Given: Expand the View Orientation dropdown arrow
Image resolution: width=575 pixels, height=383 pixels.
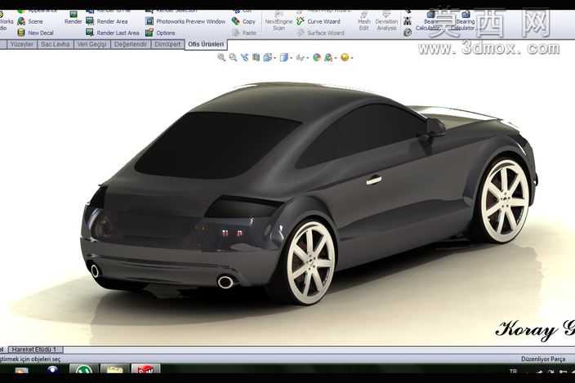Looking at the screenshot, I should tap(274, 58).
